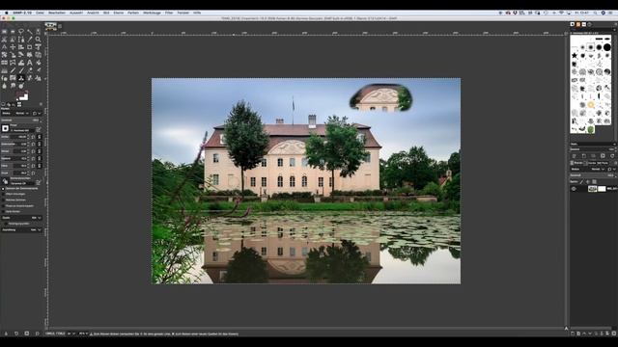Select the Move tool

click(x=13, y=47)
